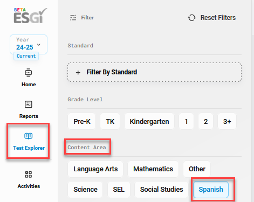
Task: Toggle the Pre-K grade level filter
Action: 82,121
